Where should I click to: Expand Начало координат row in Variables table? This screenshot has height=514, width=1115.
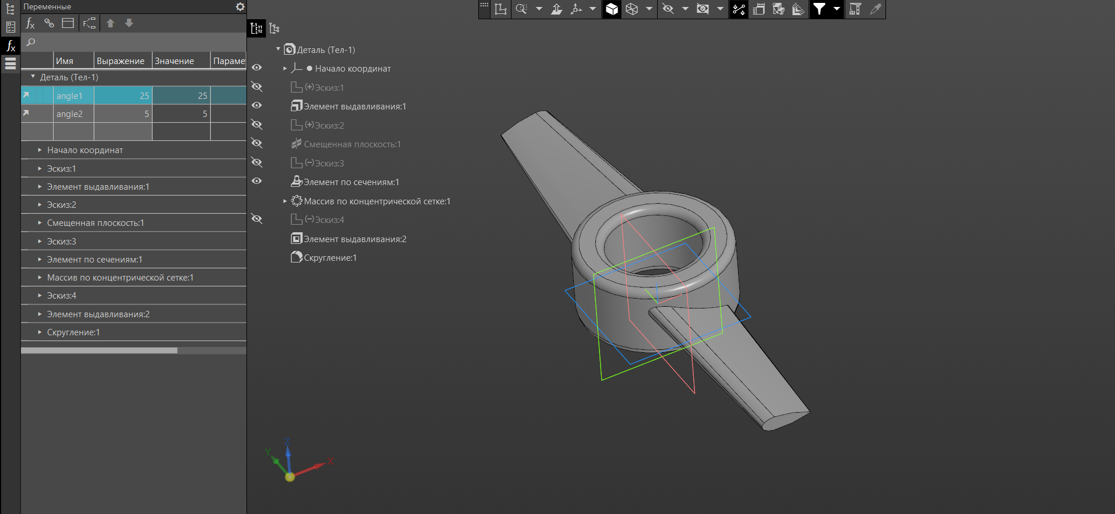(x=40, y=150)
